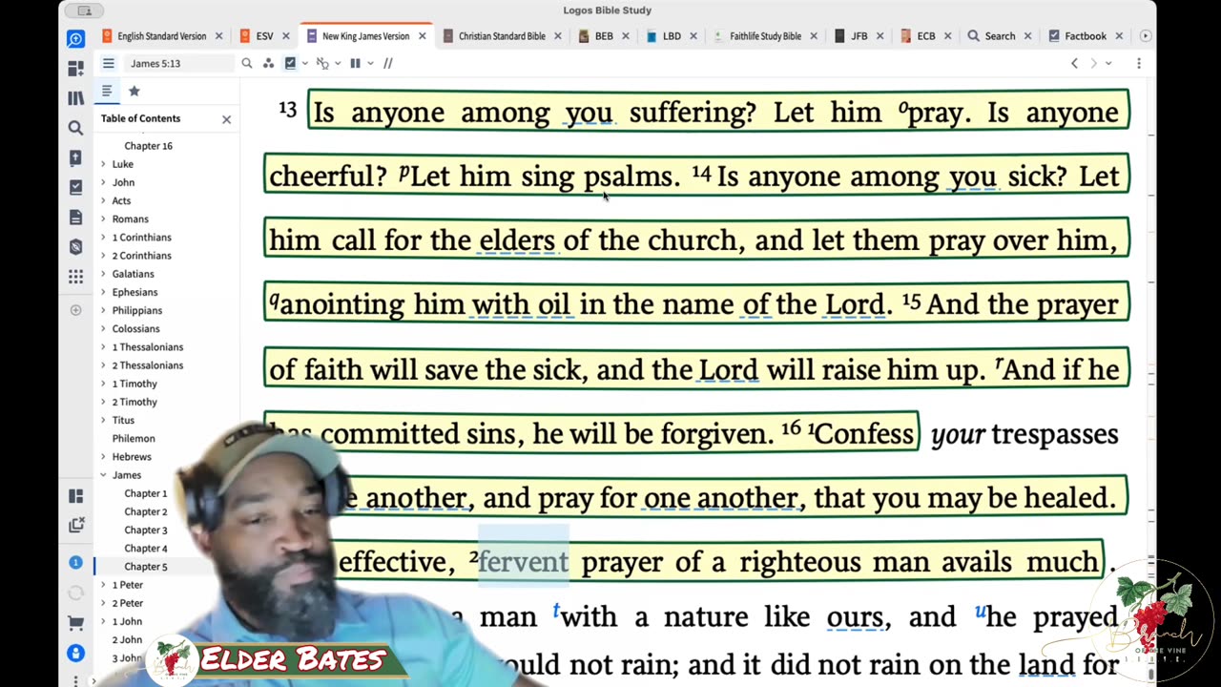The height and width of the screenshot is (687, 1221).
Task: Go forward in navigation history
Action: tap(1093, 63)
